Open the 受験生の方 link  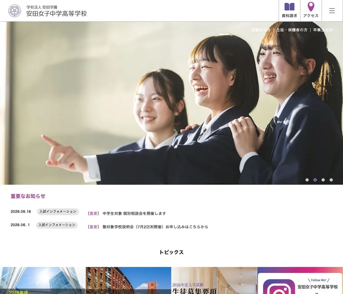pos(261,30)
